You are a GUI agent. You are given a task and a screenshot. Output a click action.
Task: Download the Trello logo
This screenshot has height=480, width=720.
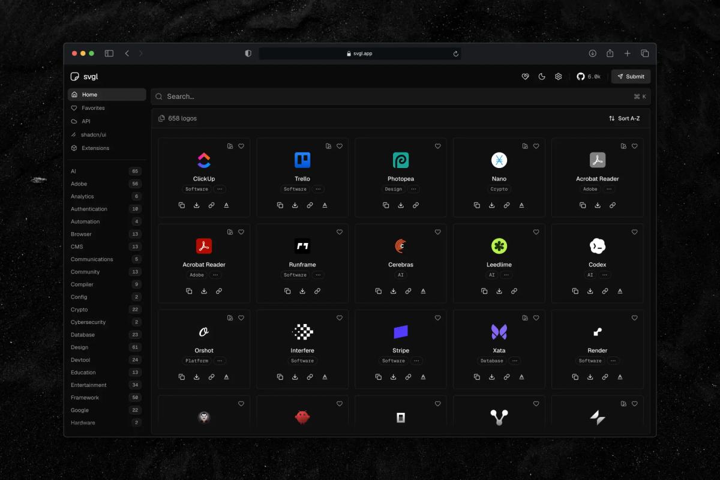(295, 205)
